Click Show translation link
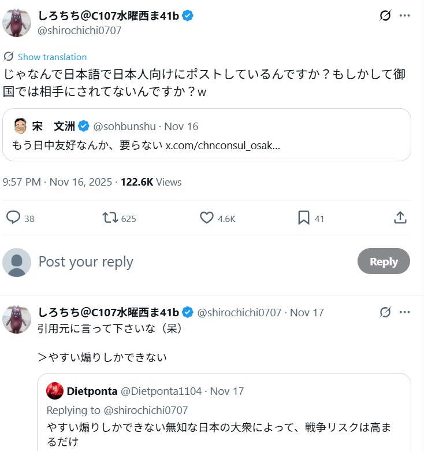 tap(52, 57)
